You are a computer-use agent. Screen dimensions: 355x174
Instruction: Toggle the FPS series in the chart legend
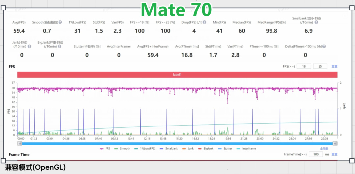point(105,149)
